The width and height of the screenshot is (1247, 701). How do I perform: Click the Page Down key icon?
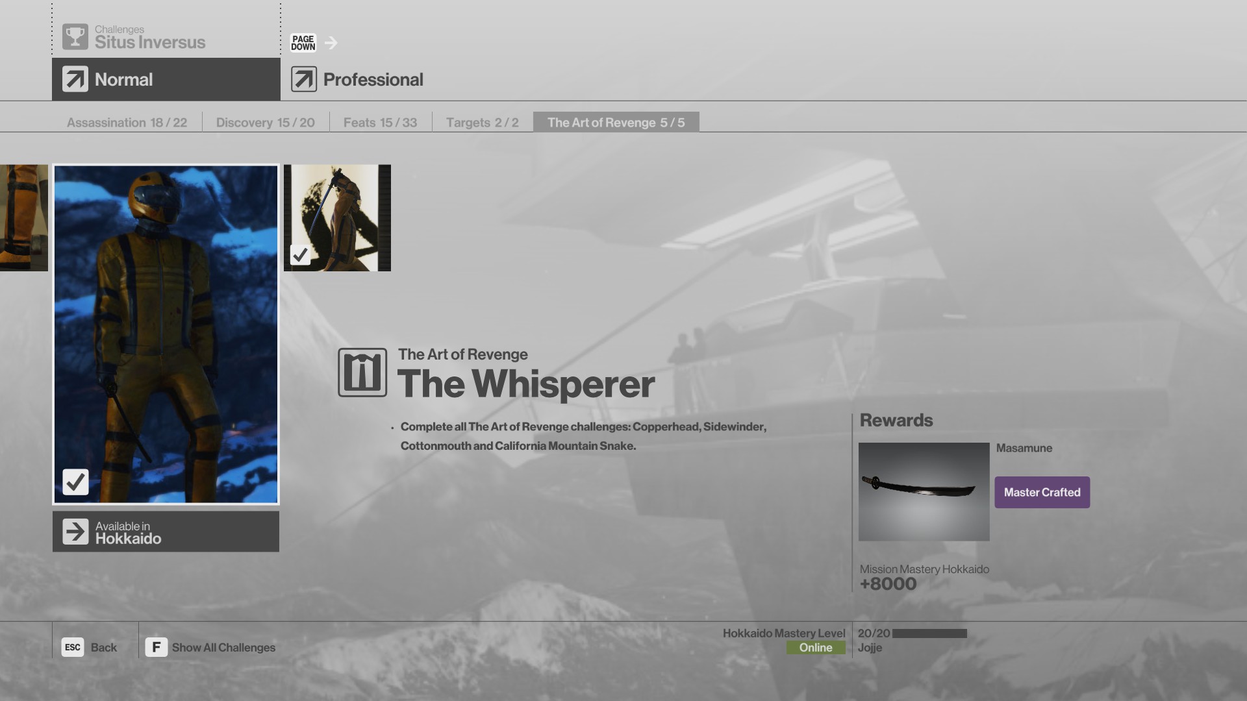(303, 43)
